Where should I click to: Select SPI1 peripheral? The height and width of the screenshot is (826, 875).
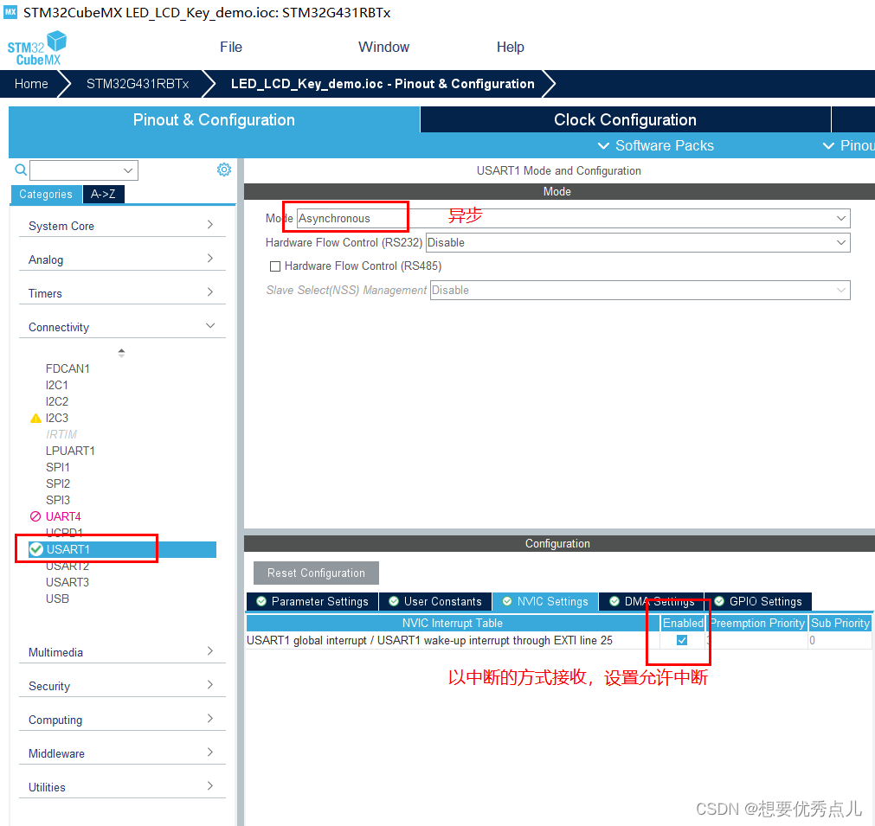click(57, 467)
